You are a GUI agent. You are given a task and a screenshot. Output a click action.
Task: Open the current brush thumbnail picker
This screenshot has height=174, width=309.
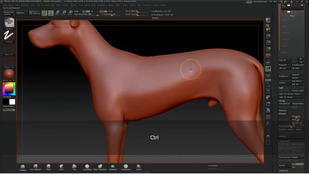pos(9,23)
